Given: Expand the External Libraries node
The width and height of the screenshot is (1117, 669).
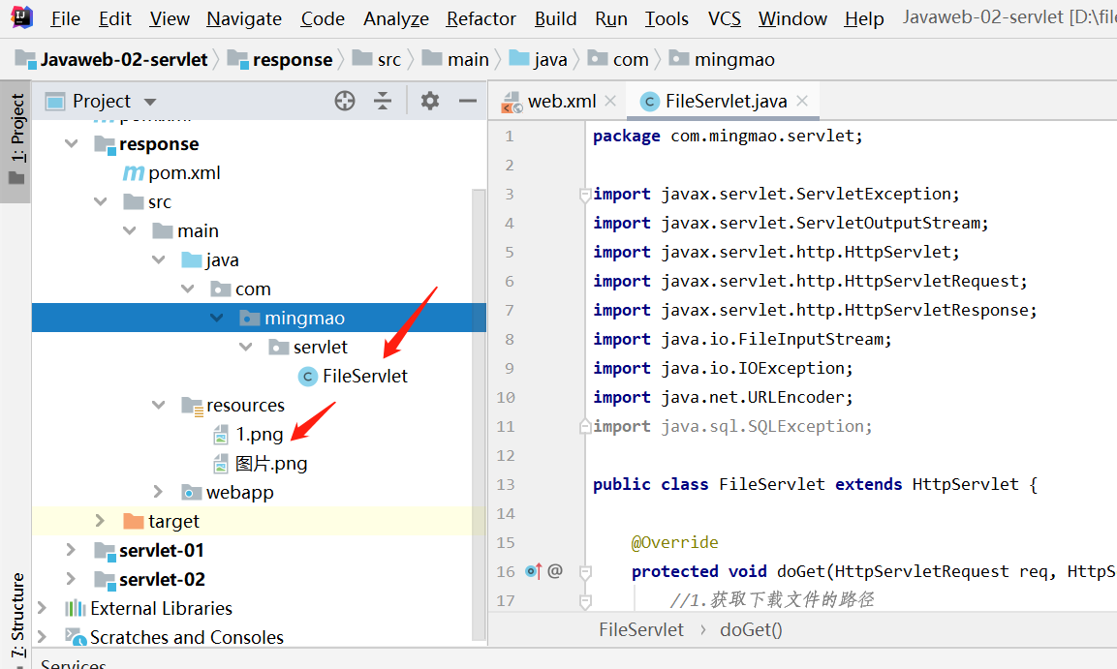Looking at the screenshot, I should click(42, 608).
